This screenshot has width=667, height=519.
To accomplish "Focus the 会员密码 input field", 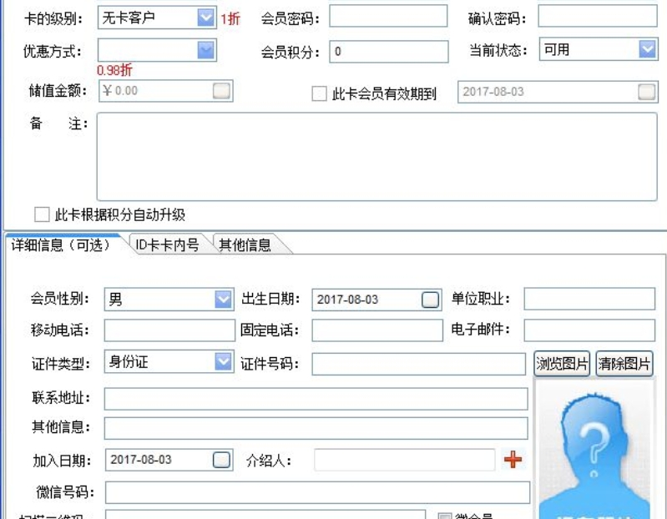I will pyautogui.click(x=388, y=16).
